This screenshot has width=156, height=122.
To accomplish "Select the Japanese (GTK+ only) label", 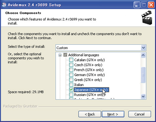I will [91, 90].
